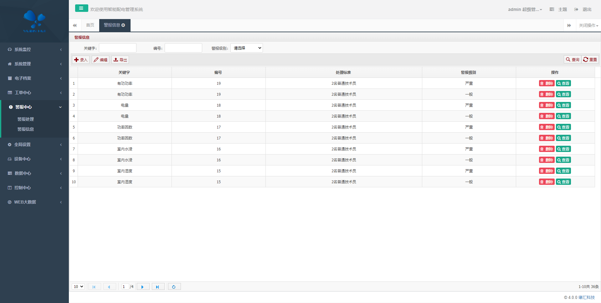The width and height of the screenshot is (601, 303).
Task: Jump to the last page
Action: [x=158, y=287]
